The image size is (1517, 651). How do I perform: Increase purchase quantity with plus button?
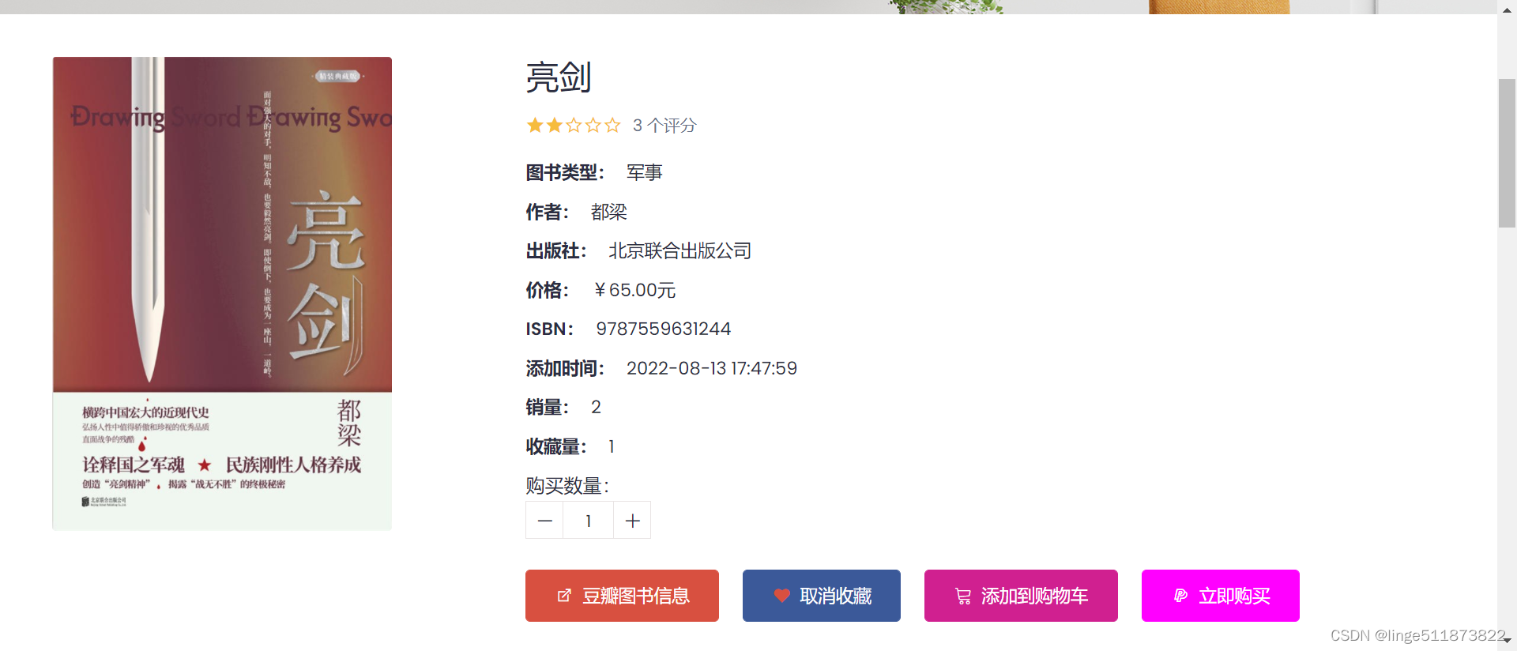click(632, 521)
